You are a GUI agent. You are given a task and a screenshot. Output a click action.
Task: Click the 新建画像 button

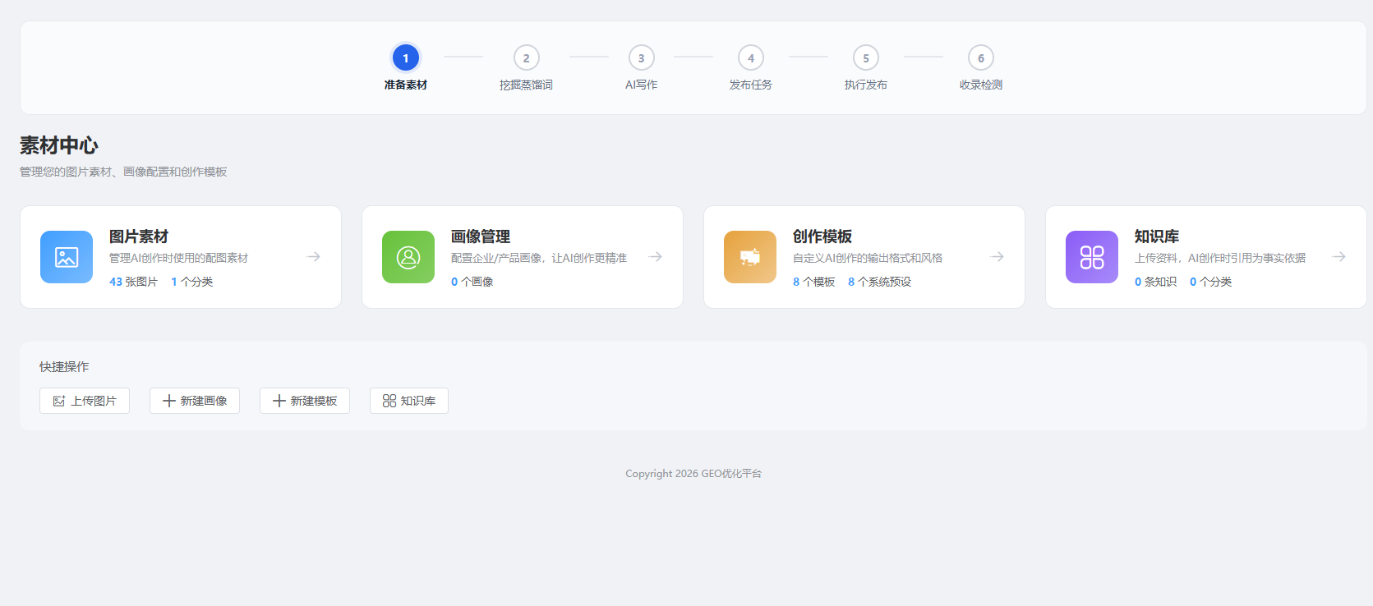coord(195,401)
